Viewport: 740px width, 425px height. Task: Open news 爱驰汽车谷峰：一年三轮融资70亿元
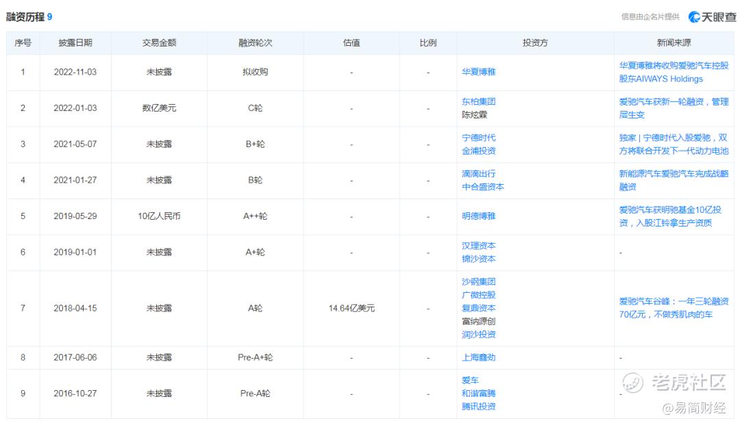(x=674, y=308)
